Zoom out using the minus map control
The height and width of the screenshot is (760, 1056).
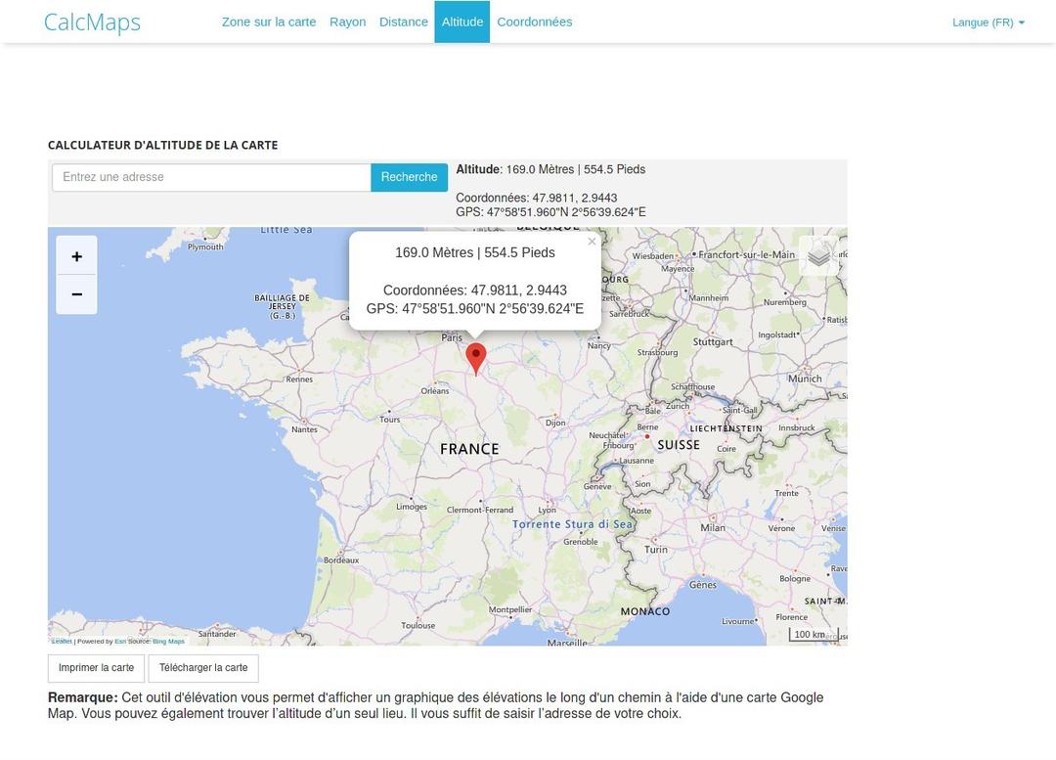[x=76, y=293]
